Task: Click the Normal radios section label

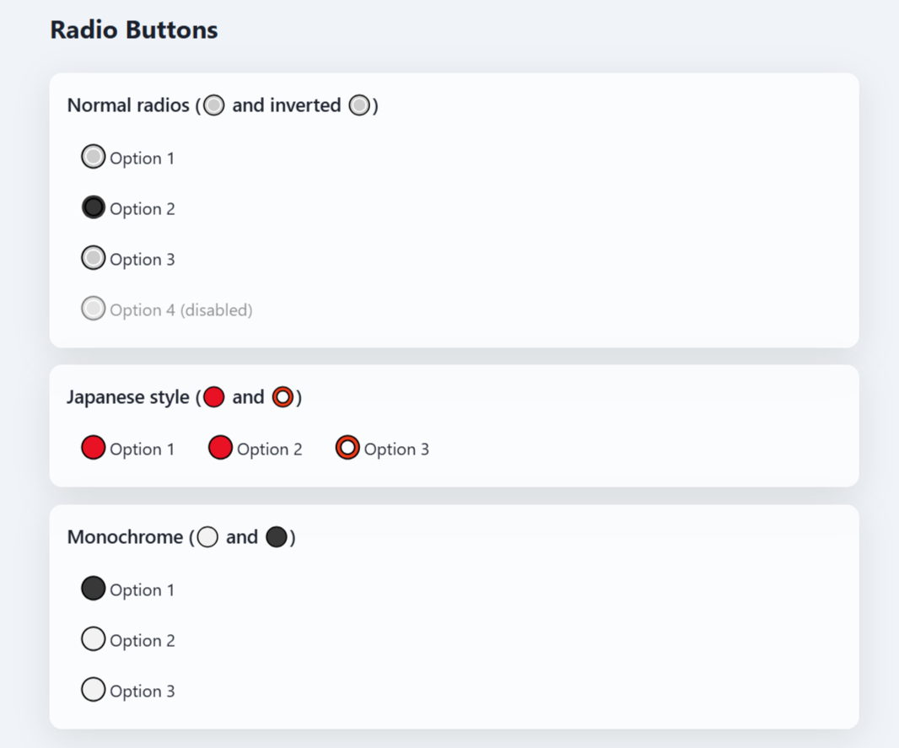Action: click(x=127, y=105)
